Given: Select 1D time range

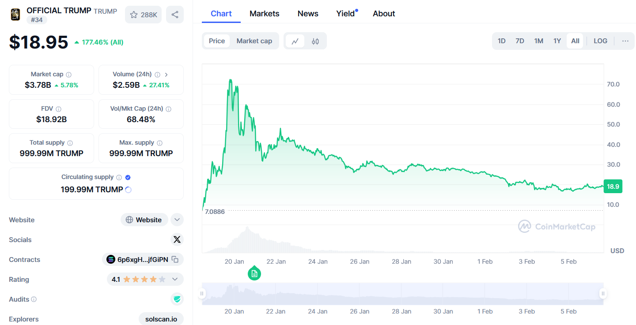Looking at the screenshot, I should point(502,41).
